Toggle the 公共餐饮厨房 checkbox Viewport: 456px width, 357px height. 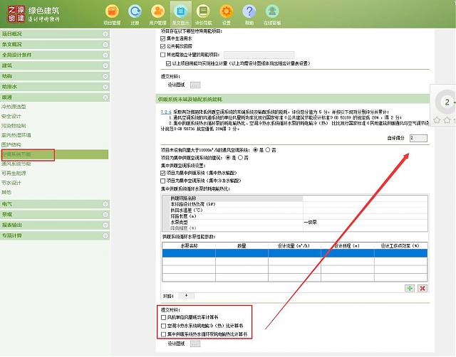tap(163, 46)
